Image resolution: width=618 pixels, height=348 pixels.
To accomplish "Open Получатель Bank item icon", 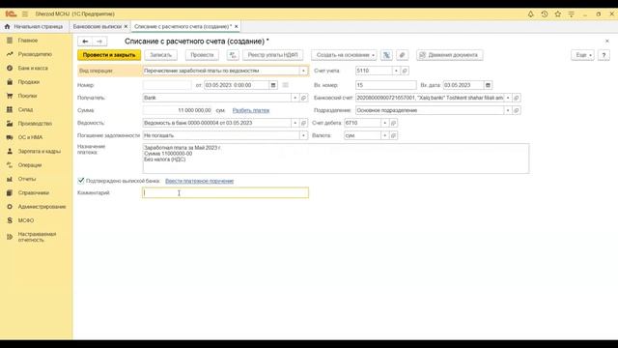I will [303, 98].
